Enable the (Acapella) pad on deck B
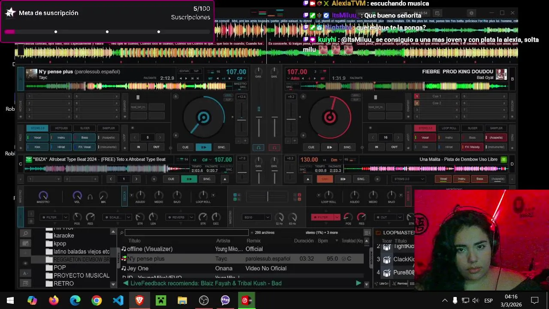 click(496, 137)
